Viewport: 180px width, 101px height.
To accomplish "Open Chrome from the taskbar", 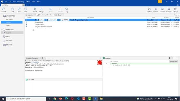I will click(x=55, y=98).
